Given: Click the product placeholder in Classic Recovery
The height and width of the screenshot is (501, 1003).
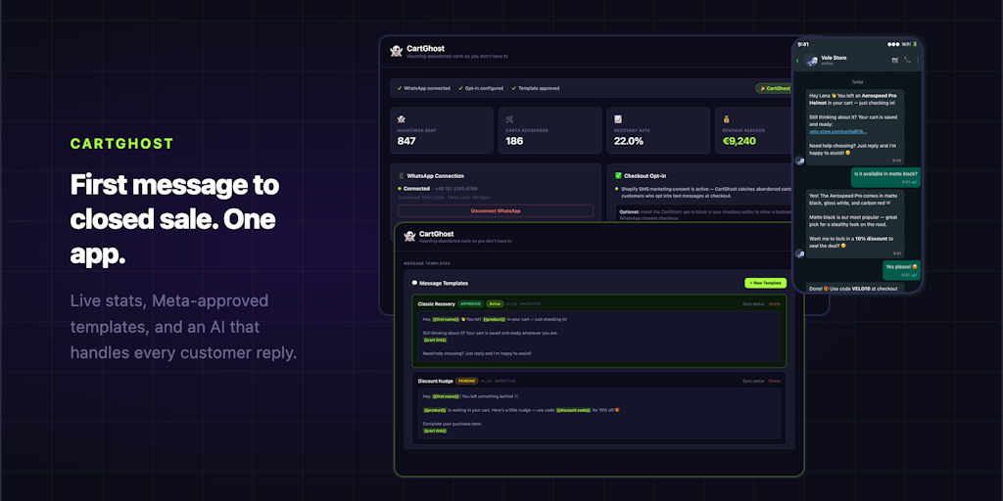Looking at the screenshot, I should (x=494, y=319).
